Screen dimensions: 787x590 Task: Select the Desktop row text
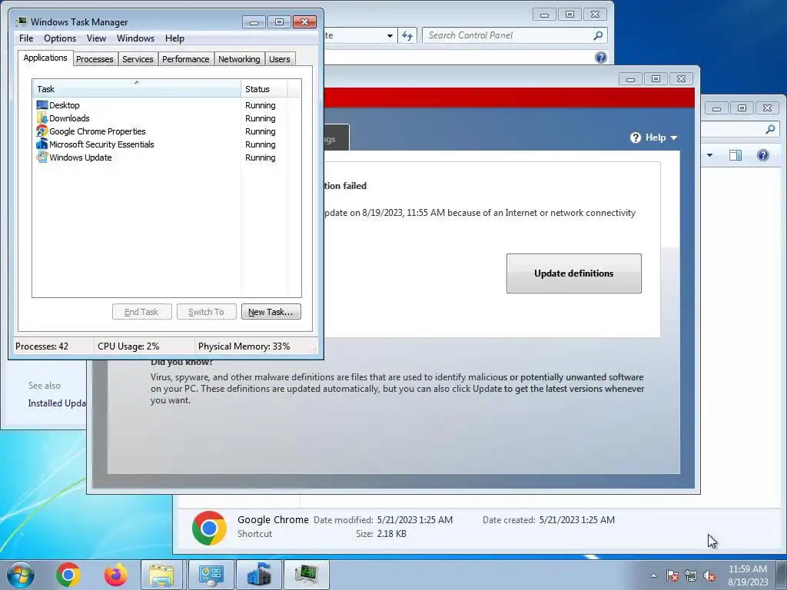coord(65,104)
